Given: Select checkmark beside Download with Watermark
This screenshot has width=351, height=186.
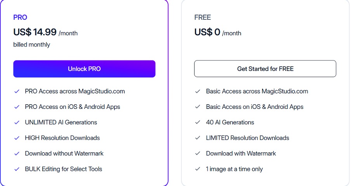Looking at the screenshot, I should point(198,153).
